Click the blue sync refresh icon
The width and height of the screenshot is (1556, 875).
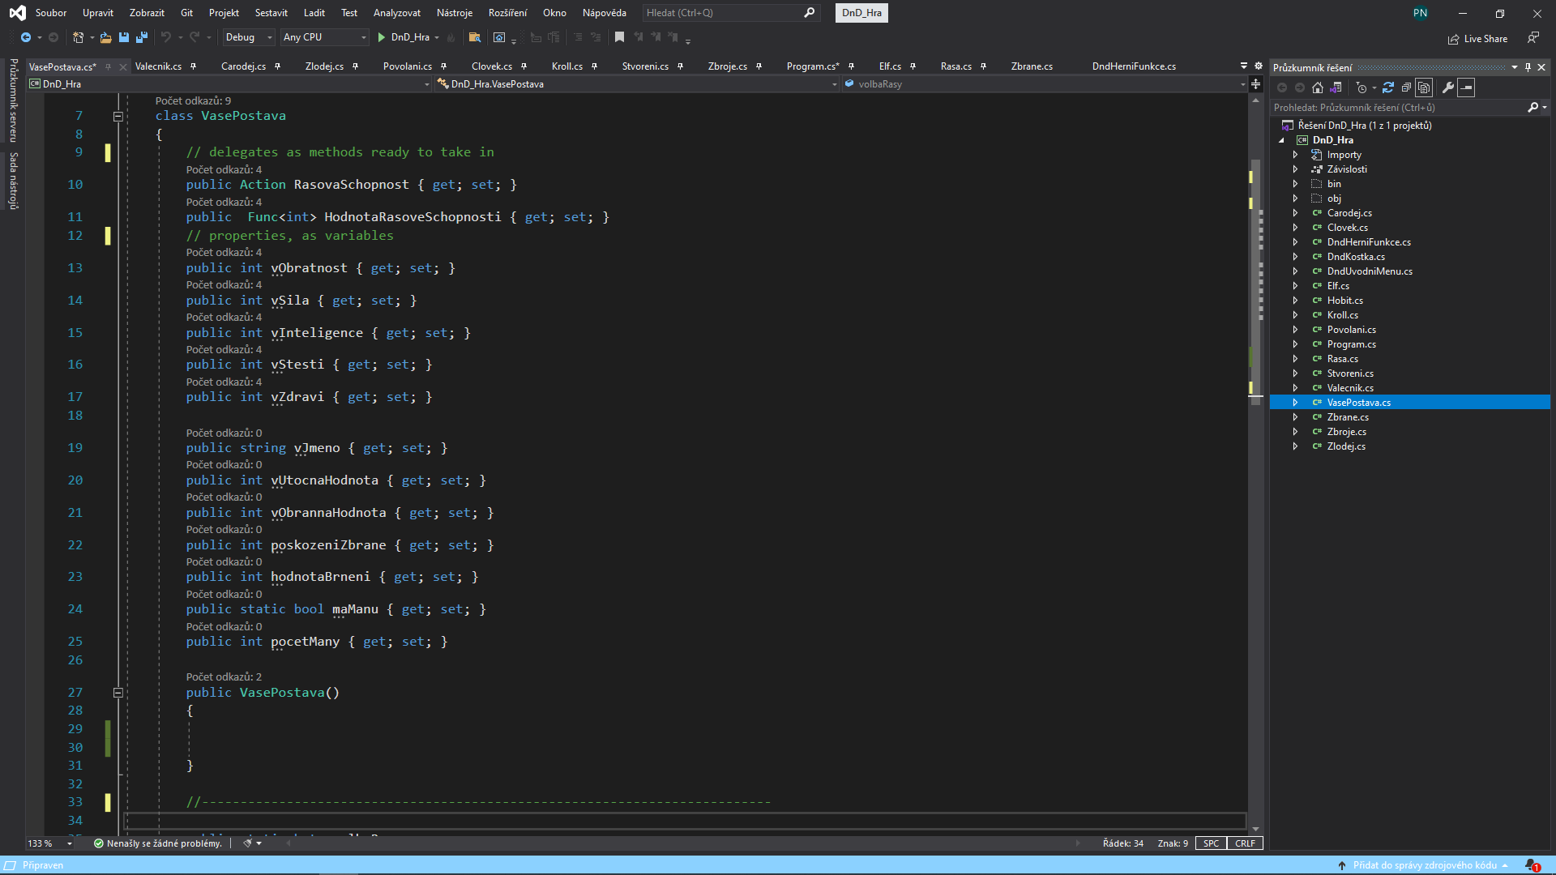[x=1388, y=87]
